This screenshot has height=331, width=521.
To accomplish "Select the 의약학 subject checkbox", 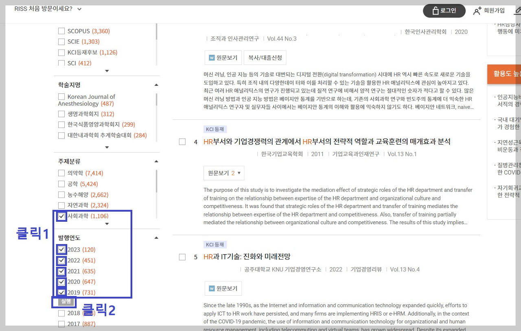I will tap(61, 173).
